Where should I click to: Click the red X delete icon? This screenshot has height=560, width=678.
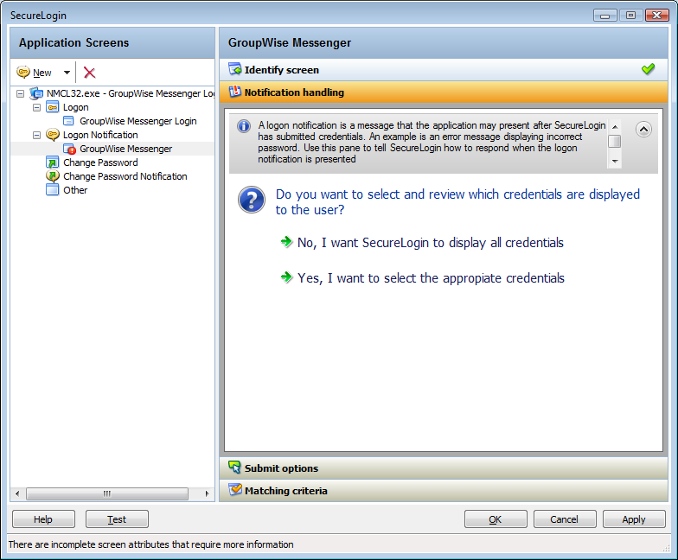(90, 73)
